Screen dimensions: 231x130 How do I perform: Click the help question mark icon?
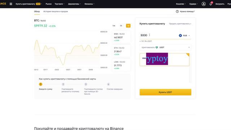(x=177, y=11)
